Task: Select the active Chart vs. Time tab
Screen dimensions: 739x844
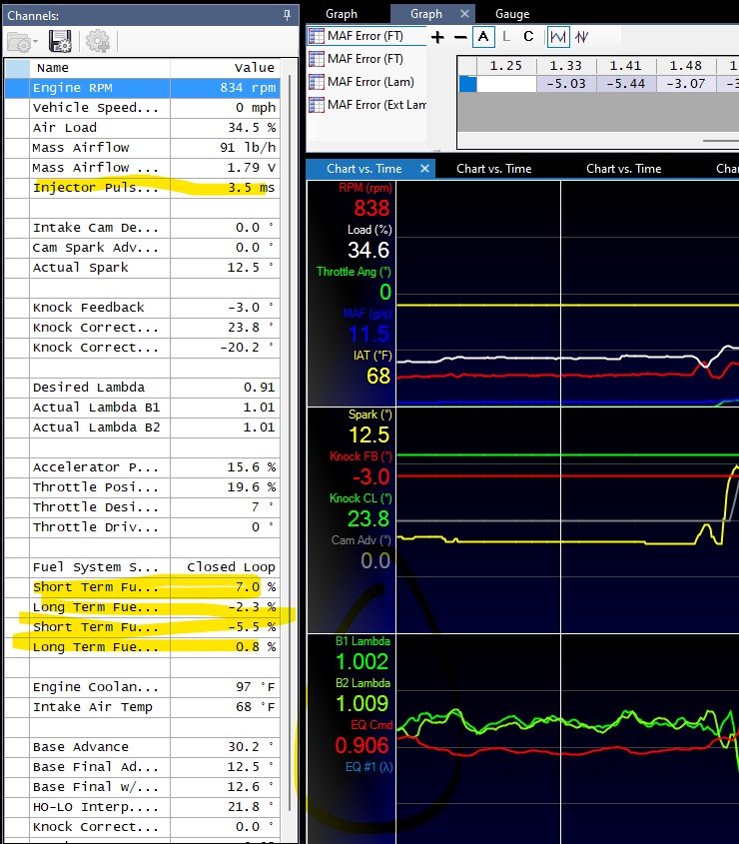Action: 365,169
